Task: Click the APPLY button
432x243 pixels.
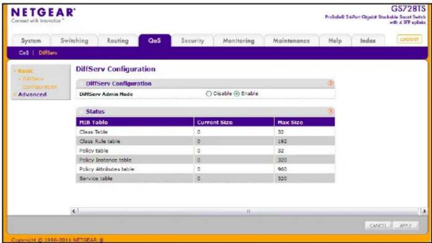Action: point(405,226)
